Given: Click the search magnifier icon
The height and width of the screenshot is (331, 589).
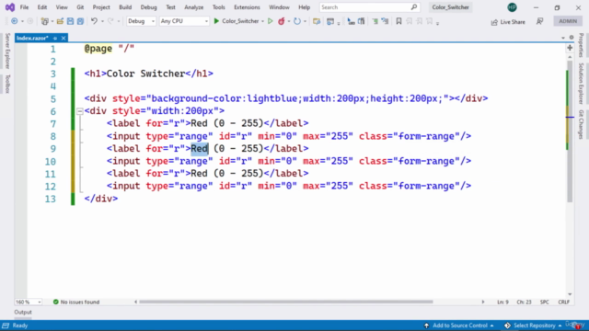Looking at the screenshot, I should (x=413, y=7).
